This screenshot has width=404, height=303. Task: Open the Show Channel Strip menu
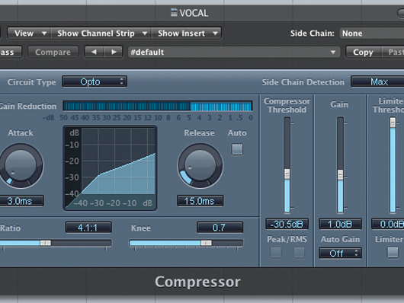point(101,33)
